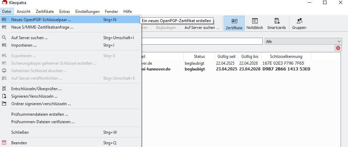Select key ID D9B7 2B66 1413 53E0

(286, 69)
